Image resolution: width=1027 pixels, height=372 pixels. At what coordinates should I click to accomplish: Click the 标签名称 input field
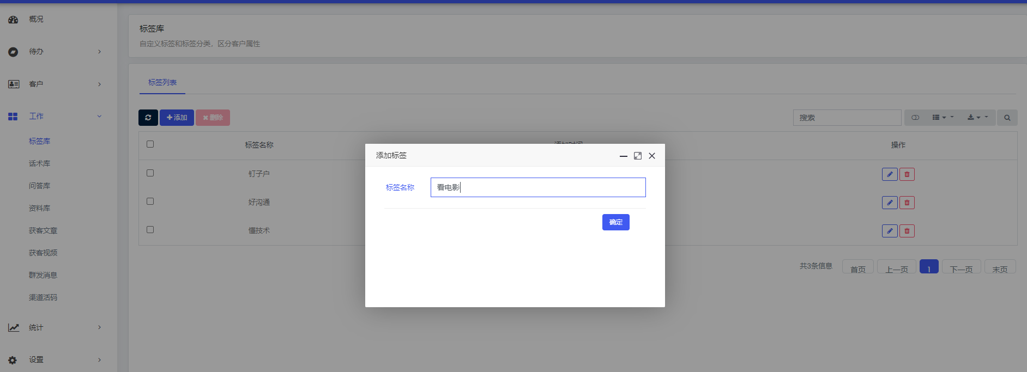pos(537,187)
